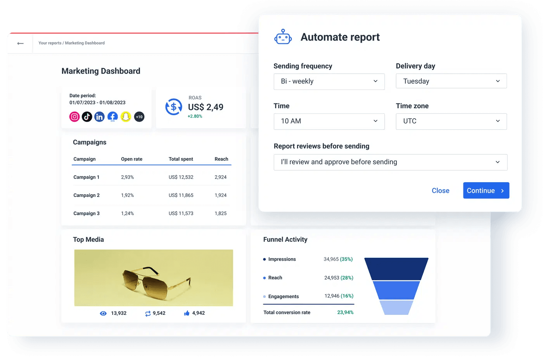
Task: Click the Close link in dialog
Action: [440, 191]
